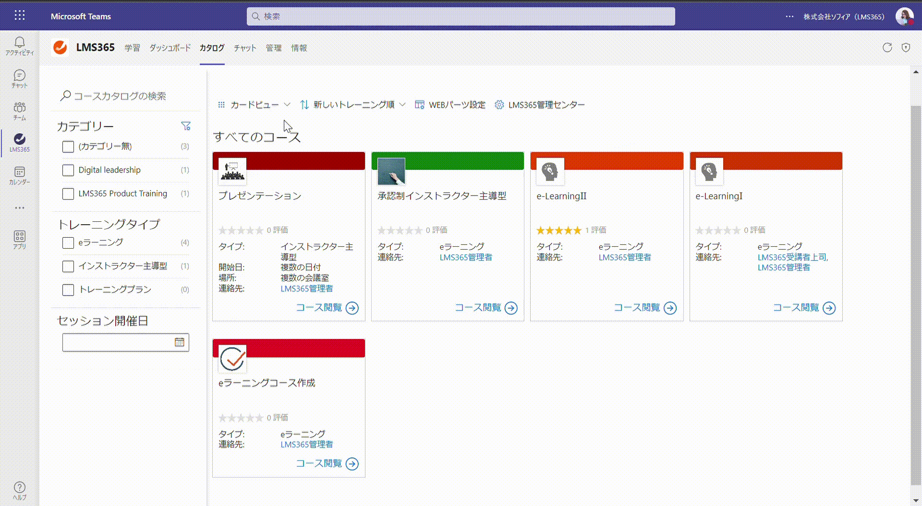
Task: Click the 株式会社ソフィア (LMS365) organization name
Action: pyautogui.click(x=844, y=17)
